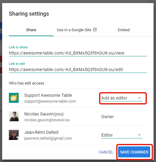The width and height of the screenshot is (156, 162).
Task: Click the Link to edit label
Action: tap(17, 64)
